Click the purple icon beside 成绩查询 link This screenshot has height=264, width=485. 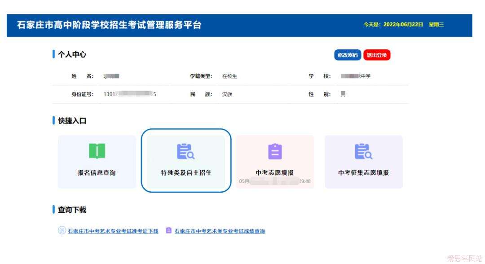tap(169, 231)
